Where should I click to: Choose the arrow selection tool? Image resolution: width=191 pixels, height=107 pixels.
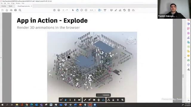point(73,10)
